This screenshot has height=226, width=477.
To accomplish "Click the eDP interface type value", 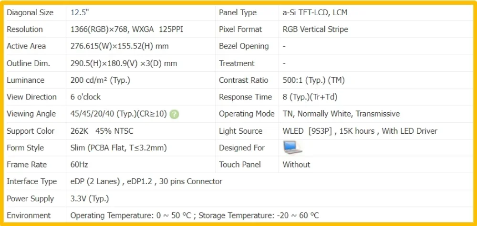I will click(x=146, y=181).
